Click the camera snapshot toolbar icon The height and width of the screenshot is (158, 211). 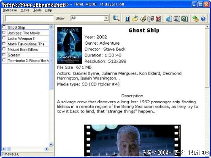click(151, 19)
